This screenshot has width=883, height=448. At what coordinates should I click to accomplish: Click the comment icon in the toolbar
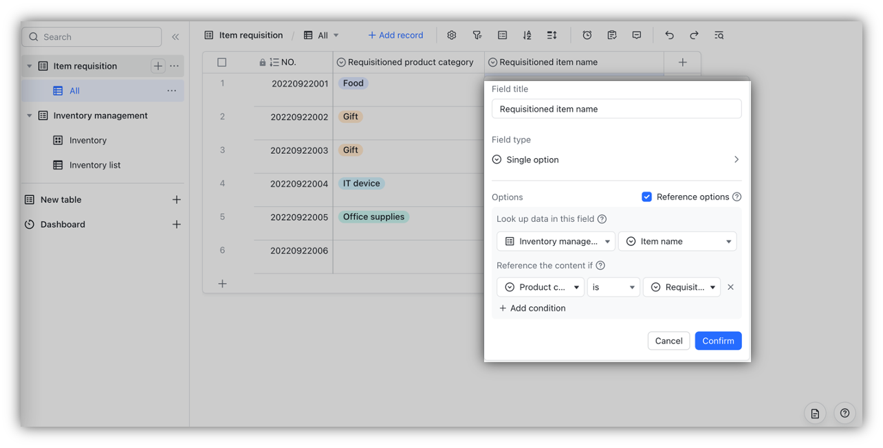(636, 34)
